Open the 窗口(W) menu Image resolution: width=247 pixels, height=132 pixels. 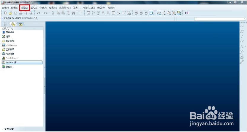[x=101, y=8]
